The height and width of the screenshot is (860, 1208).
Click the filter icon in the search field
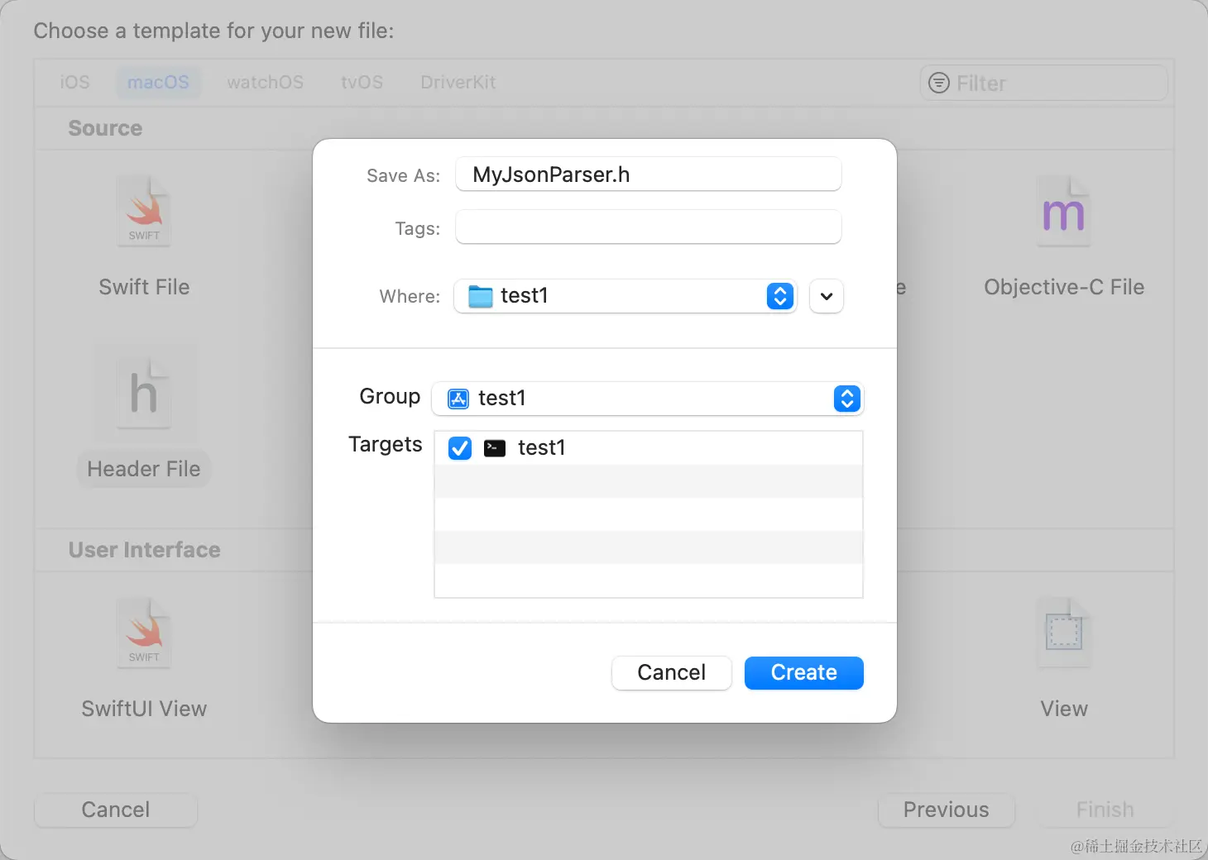[939, 83]
